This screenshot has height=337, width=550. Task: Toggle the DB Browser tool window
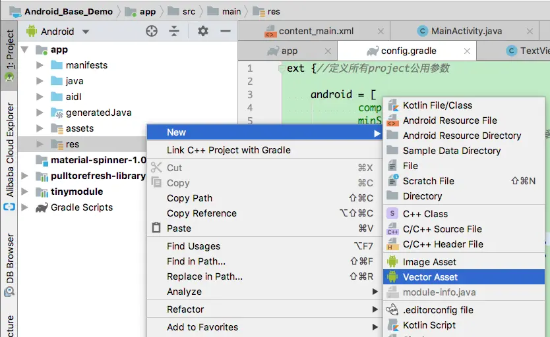(x=9, y=263)
